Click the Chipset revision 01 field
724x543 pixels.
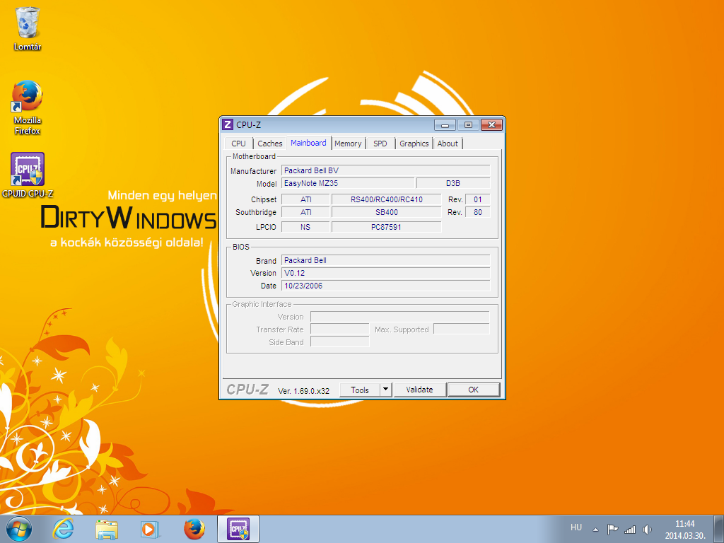[x=477, y=199]
